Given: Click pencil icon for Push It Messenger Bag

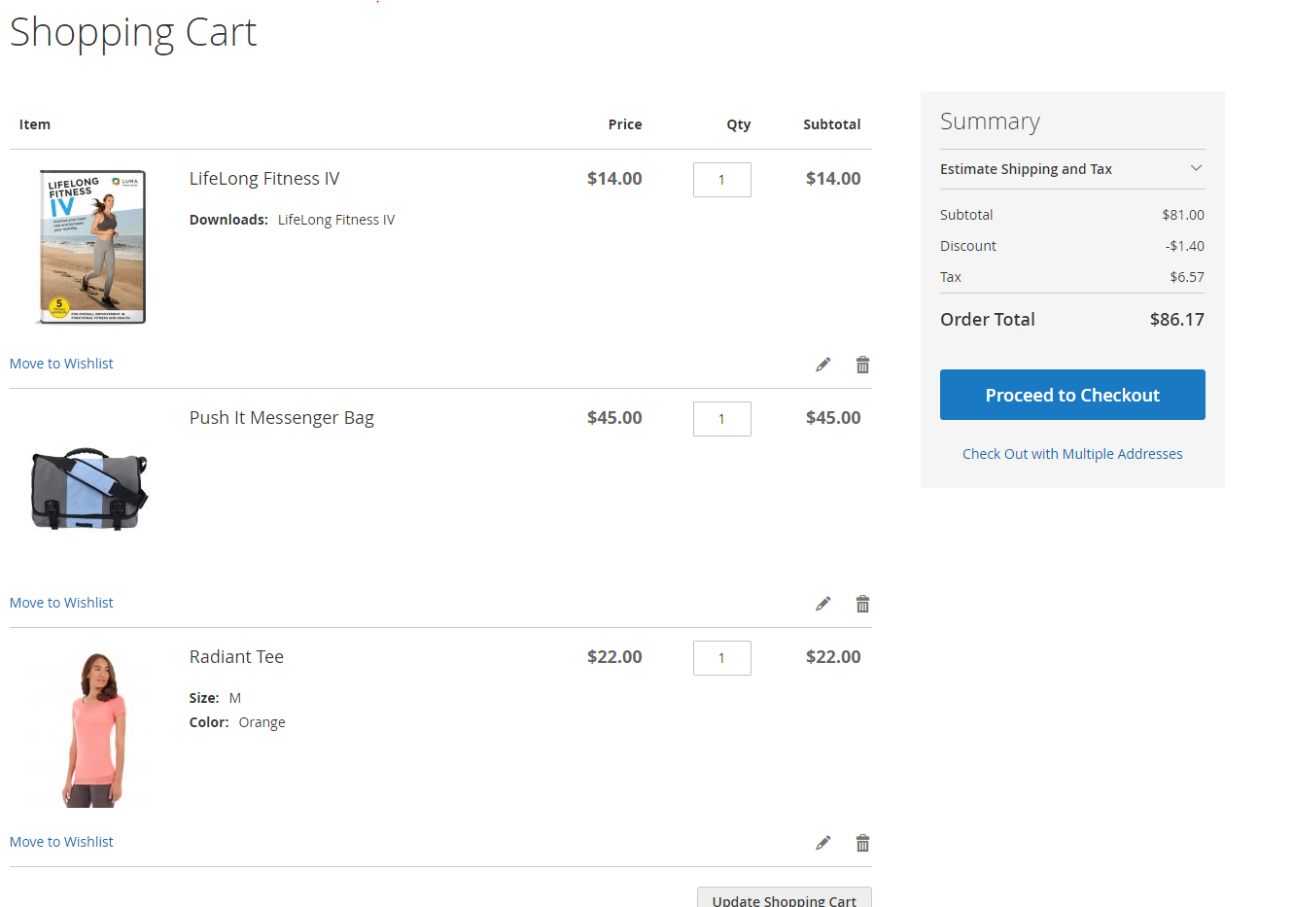Looking at the screenshot, I should click(822, 604).
